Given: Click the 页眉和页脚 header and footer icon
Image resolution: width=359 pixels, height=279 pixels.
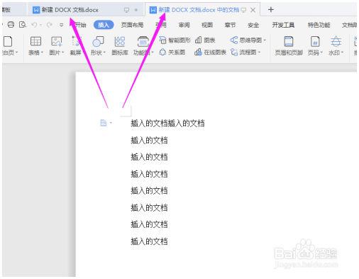Looking at the screenshot, I should tap(289, 46).
